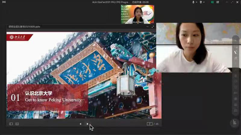
Task: Minimize the meeting window
Action: 227,2
